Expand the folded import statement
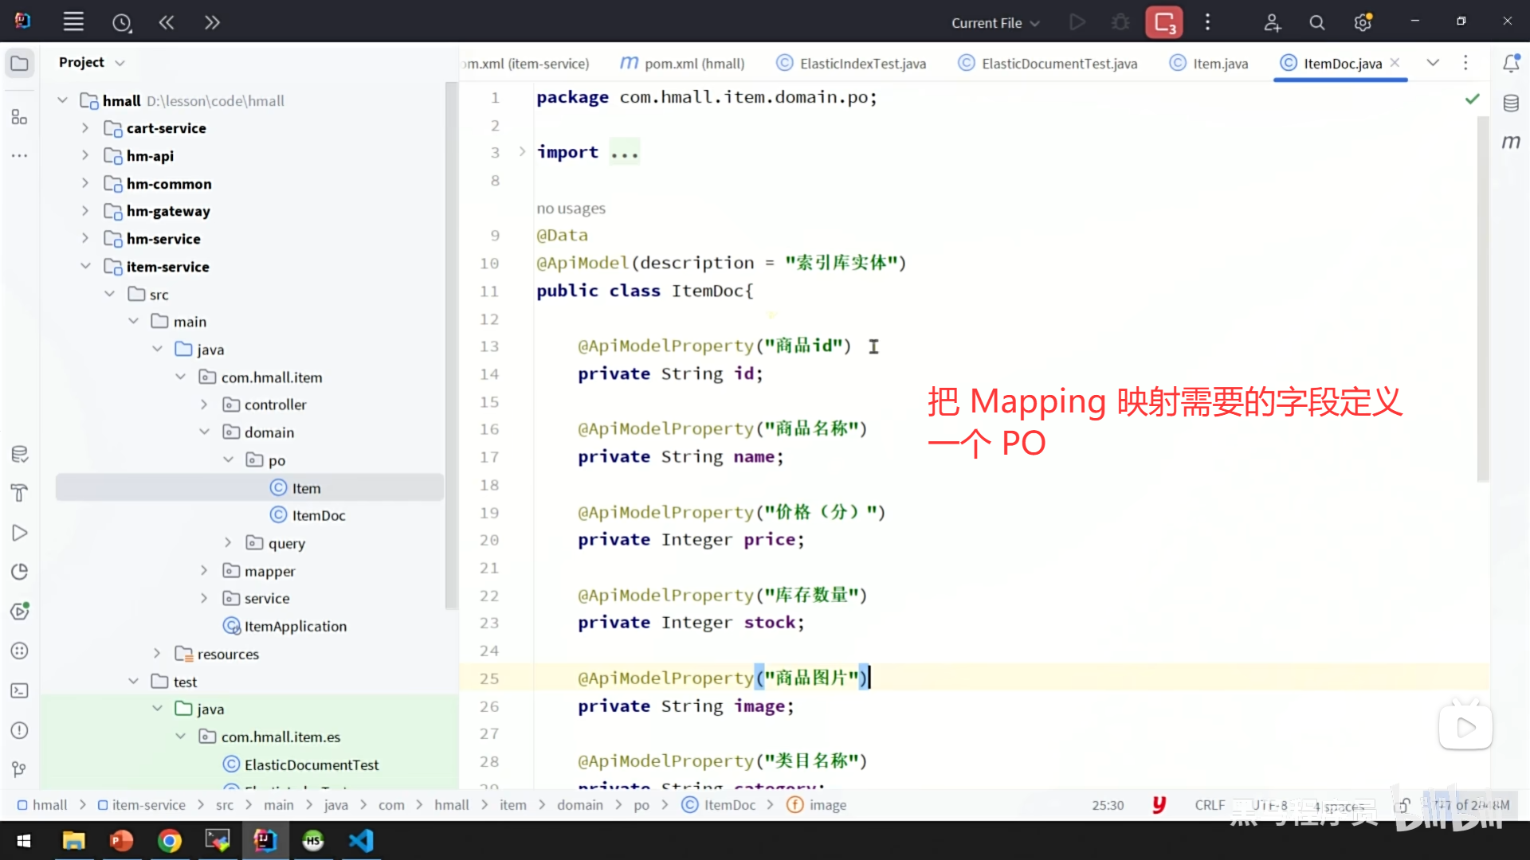The width and height of the screenshot is (1530, 860). (522, 152)
